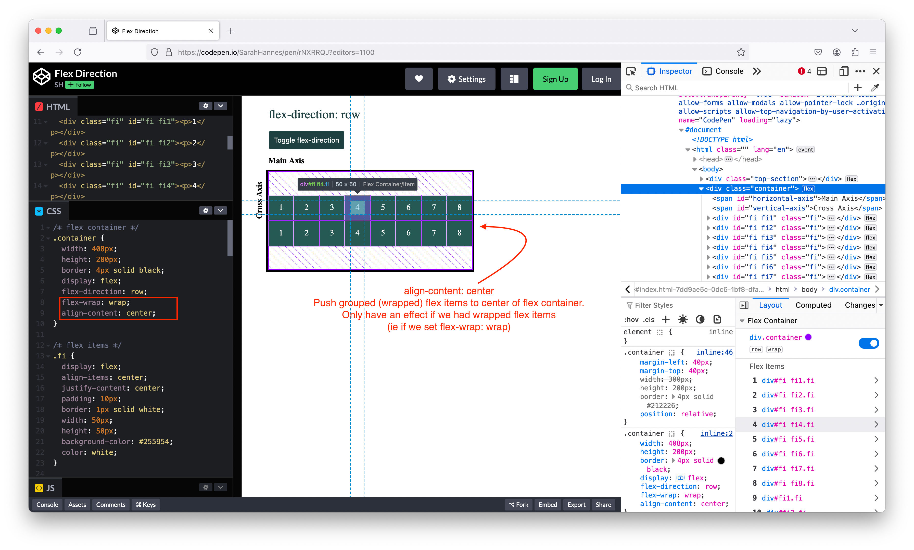
Task: Open sidebar tabs overflow dropdown
Action: click(x=881, y=305)
